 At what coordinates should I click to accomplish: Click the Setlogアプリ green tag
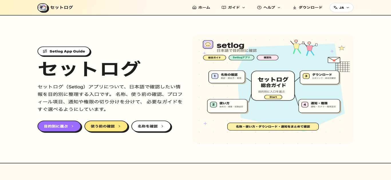[x=241, y=57]
